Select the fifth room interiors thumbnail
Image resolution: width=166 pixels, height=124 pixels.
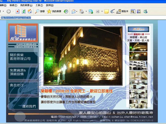click(x=138, y=85)
